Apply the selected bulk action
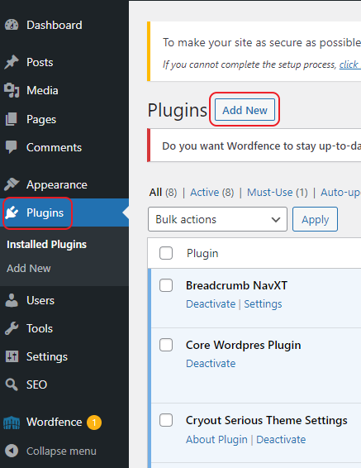Viewport: 361px width, 468px height. [315, 219]
